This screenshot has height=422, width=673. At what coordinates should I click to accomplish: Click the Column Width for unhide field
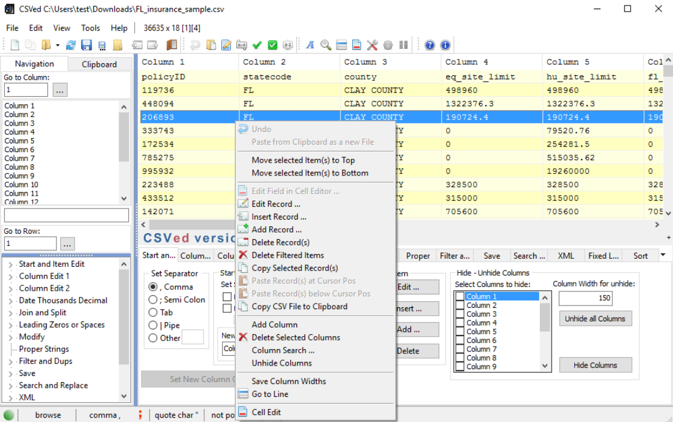point(585,298)
